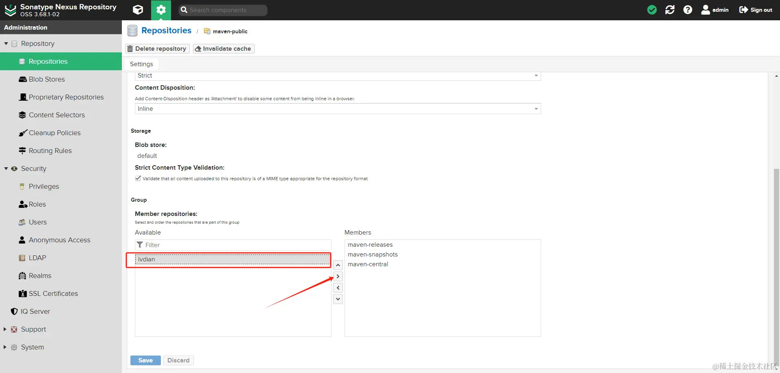Screen dimensions: 780x373
Task: Open the Help question mark icon
Action: pyautogui.click(x=688, y=10)
